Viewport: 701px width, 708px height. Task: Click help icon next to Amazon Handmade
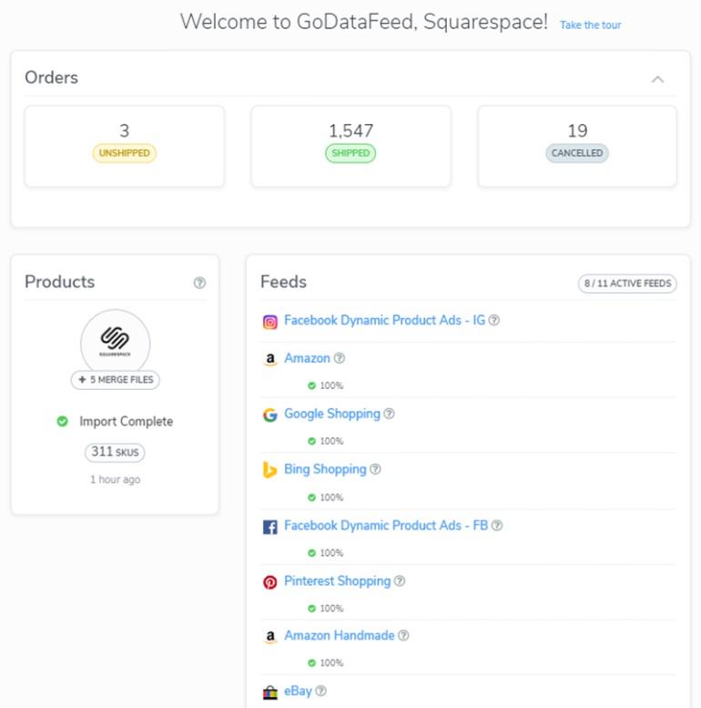[403, 636]
